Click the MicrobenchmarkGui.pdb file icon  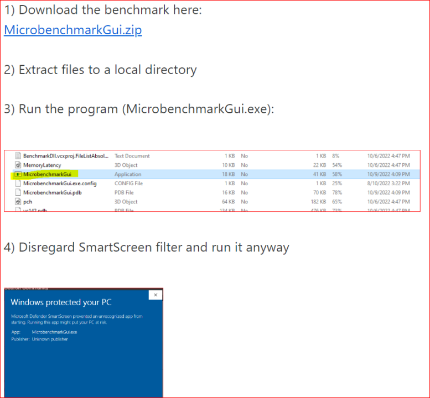click(x=18, y=192)
